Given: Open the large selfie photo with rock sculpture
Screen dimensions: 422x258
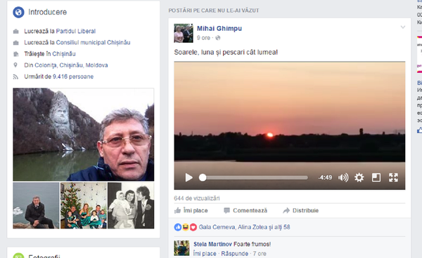Looking at the screenshot, I should click(x=84, y=135).
